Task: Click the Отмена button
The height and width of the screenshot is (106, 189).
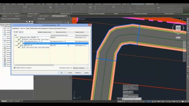Action: pyautogui.click(x=70, y=73)
